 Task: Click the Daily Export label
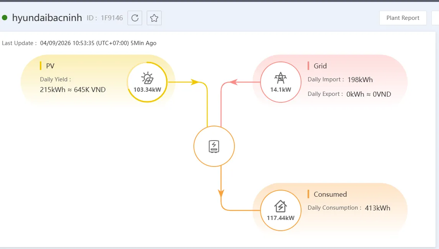(x=325, y=94)
